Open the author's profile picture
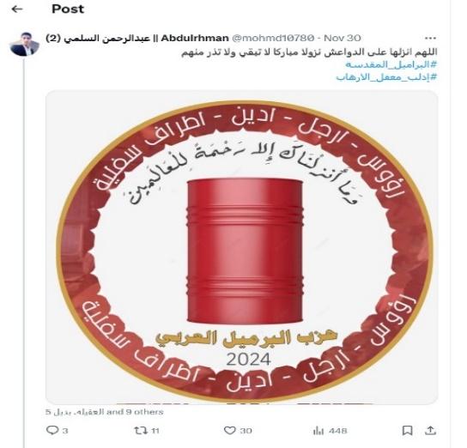 24,44
